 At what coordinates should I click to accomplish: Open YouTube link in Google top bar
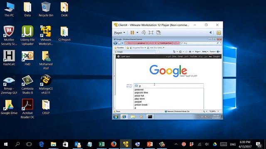(x=193, y=57)
